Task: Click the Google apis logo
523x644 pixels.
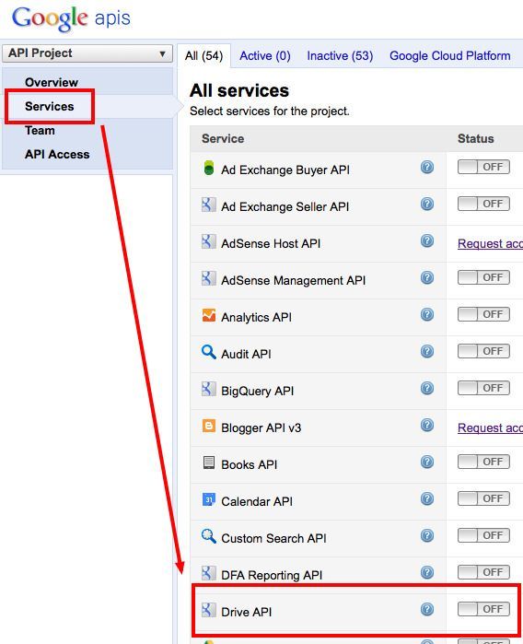Action: [x=71, y=18]
